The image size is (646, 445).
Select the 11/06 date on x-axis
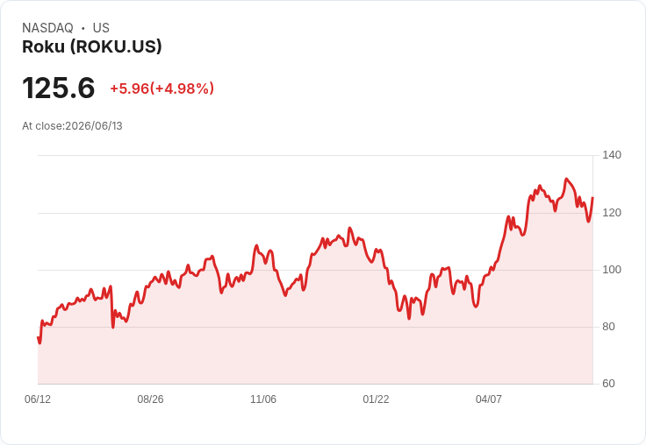click(263, 399)
